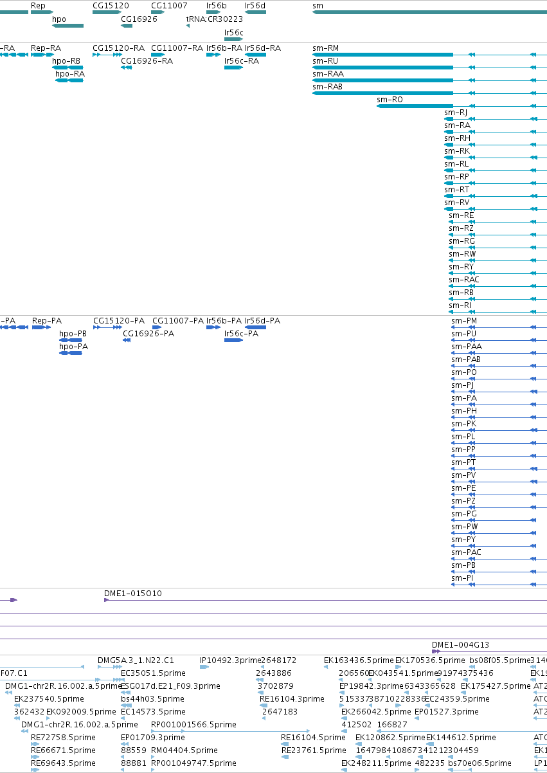
Task: Select the RE72758.5prime EST
Action: pos(34,744)
